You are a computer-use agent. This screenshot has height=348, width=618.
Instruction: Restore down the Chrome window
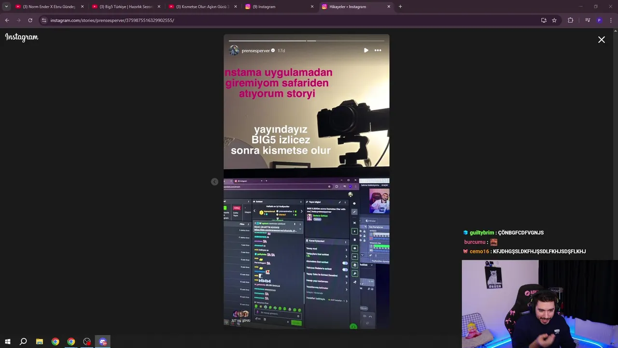click(x=596, y=7)
